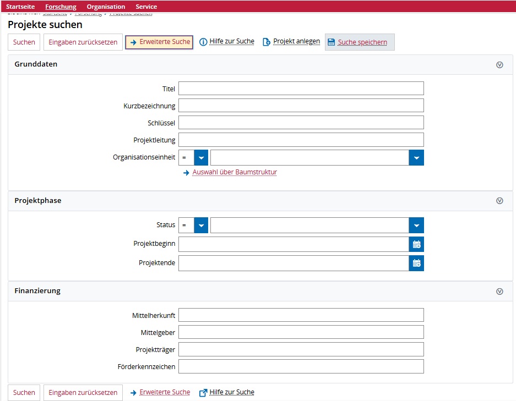Click the info icon for Hilfe zur Suche

click(x=203, y=42)
